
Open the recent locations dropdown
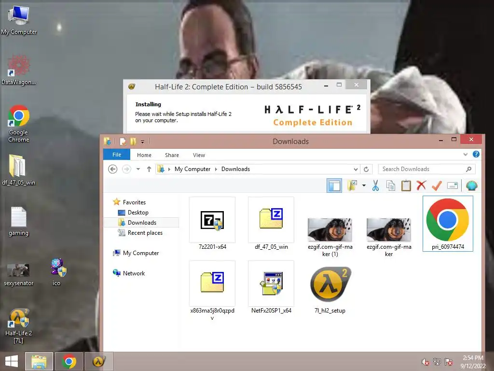138,169
